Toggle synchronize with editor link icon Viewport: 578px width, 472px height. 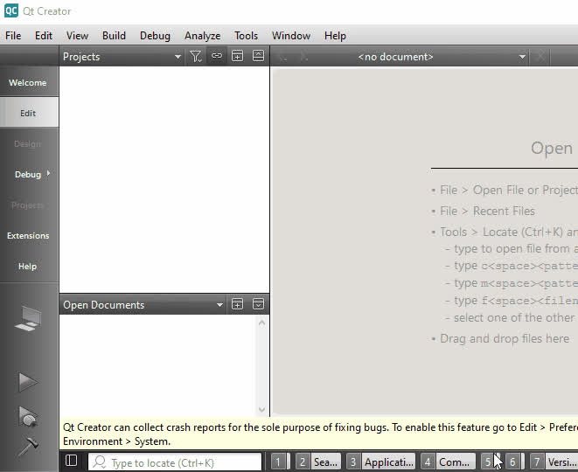click(217, 56)
